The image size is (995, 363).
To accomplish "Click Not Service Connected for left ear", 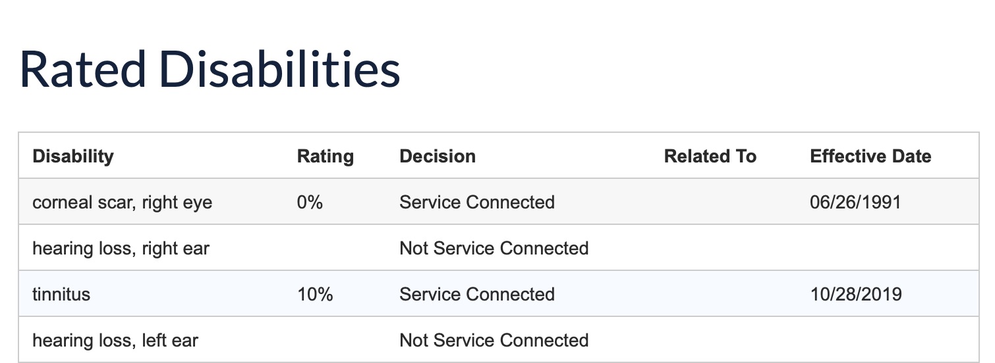I will [x=494, y=340].
